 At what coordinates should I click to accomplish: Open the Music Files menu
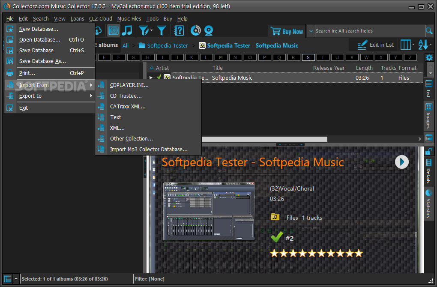(129, 19)
